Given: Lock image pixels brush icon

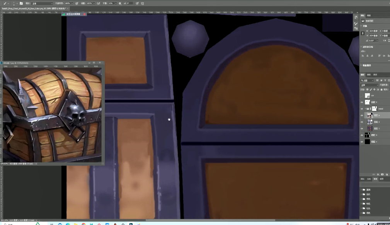Looking at the screenshot, I should pos(371,89).
